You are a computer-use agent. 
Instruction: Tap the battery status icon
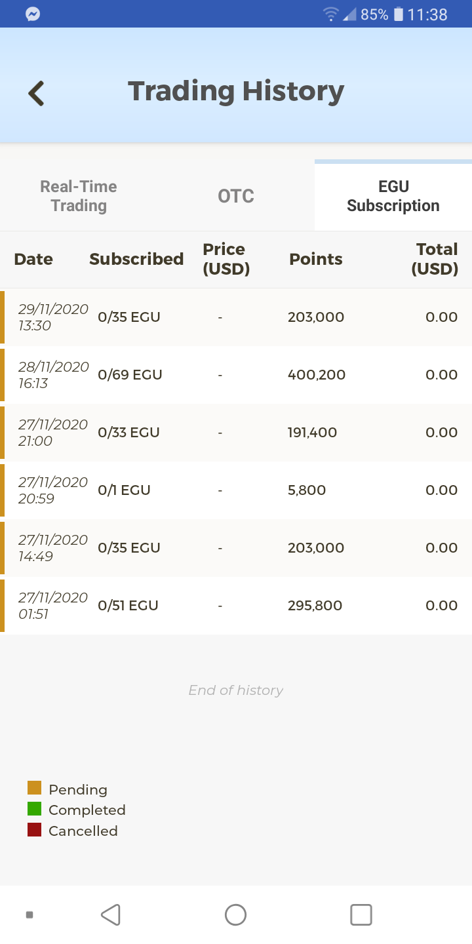pos(398,14)
